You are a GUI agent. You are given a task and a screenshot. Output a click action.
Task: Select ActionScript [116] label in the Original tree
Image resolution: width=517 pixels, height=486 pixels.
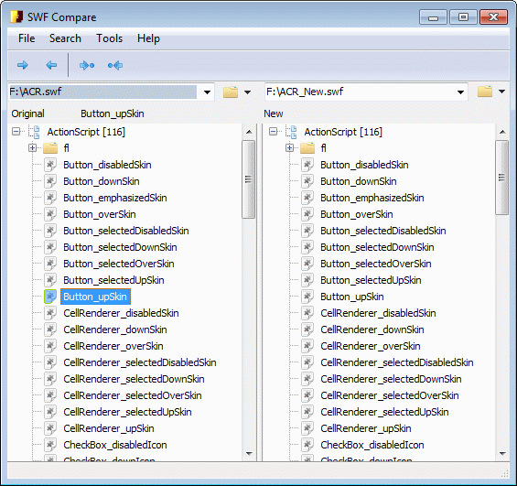(86, 132)
